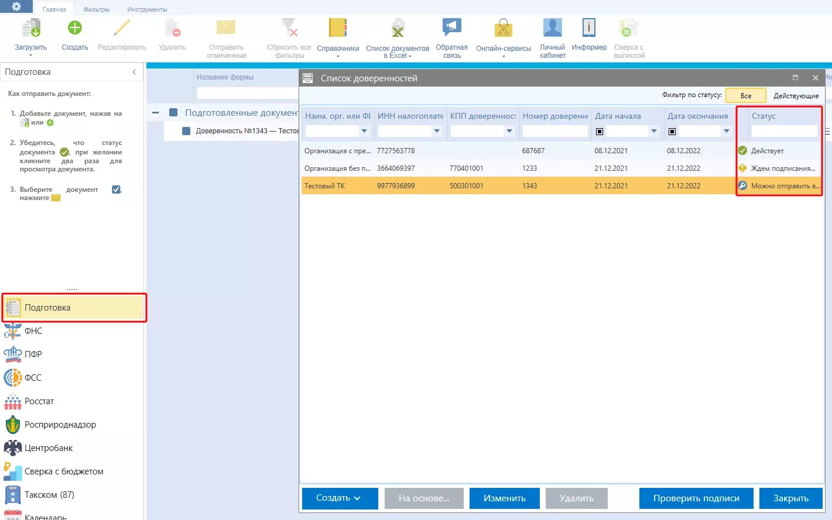Select the Все status filter
This screenshot has width=832, height=520.
pyautogui.click(x=745, y=95)
